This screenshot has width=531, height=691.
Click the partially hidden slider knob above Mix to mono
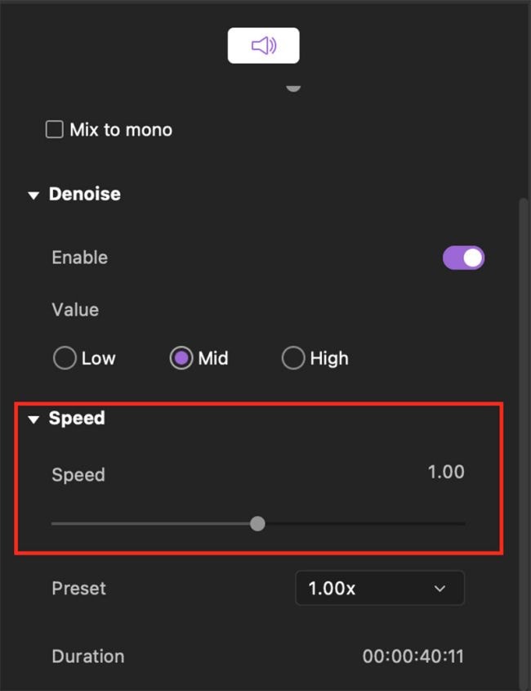point(293,87)
